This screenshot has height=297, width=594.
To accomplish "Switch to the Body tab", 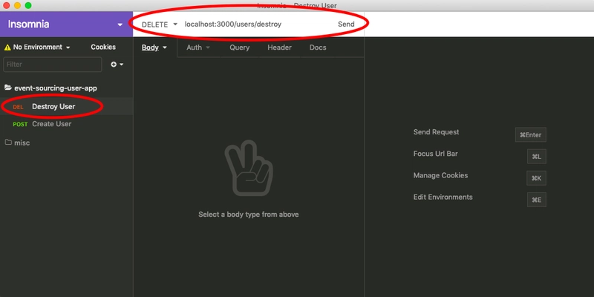I will (x=150, y=48).
